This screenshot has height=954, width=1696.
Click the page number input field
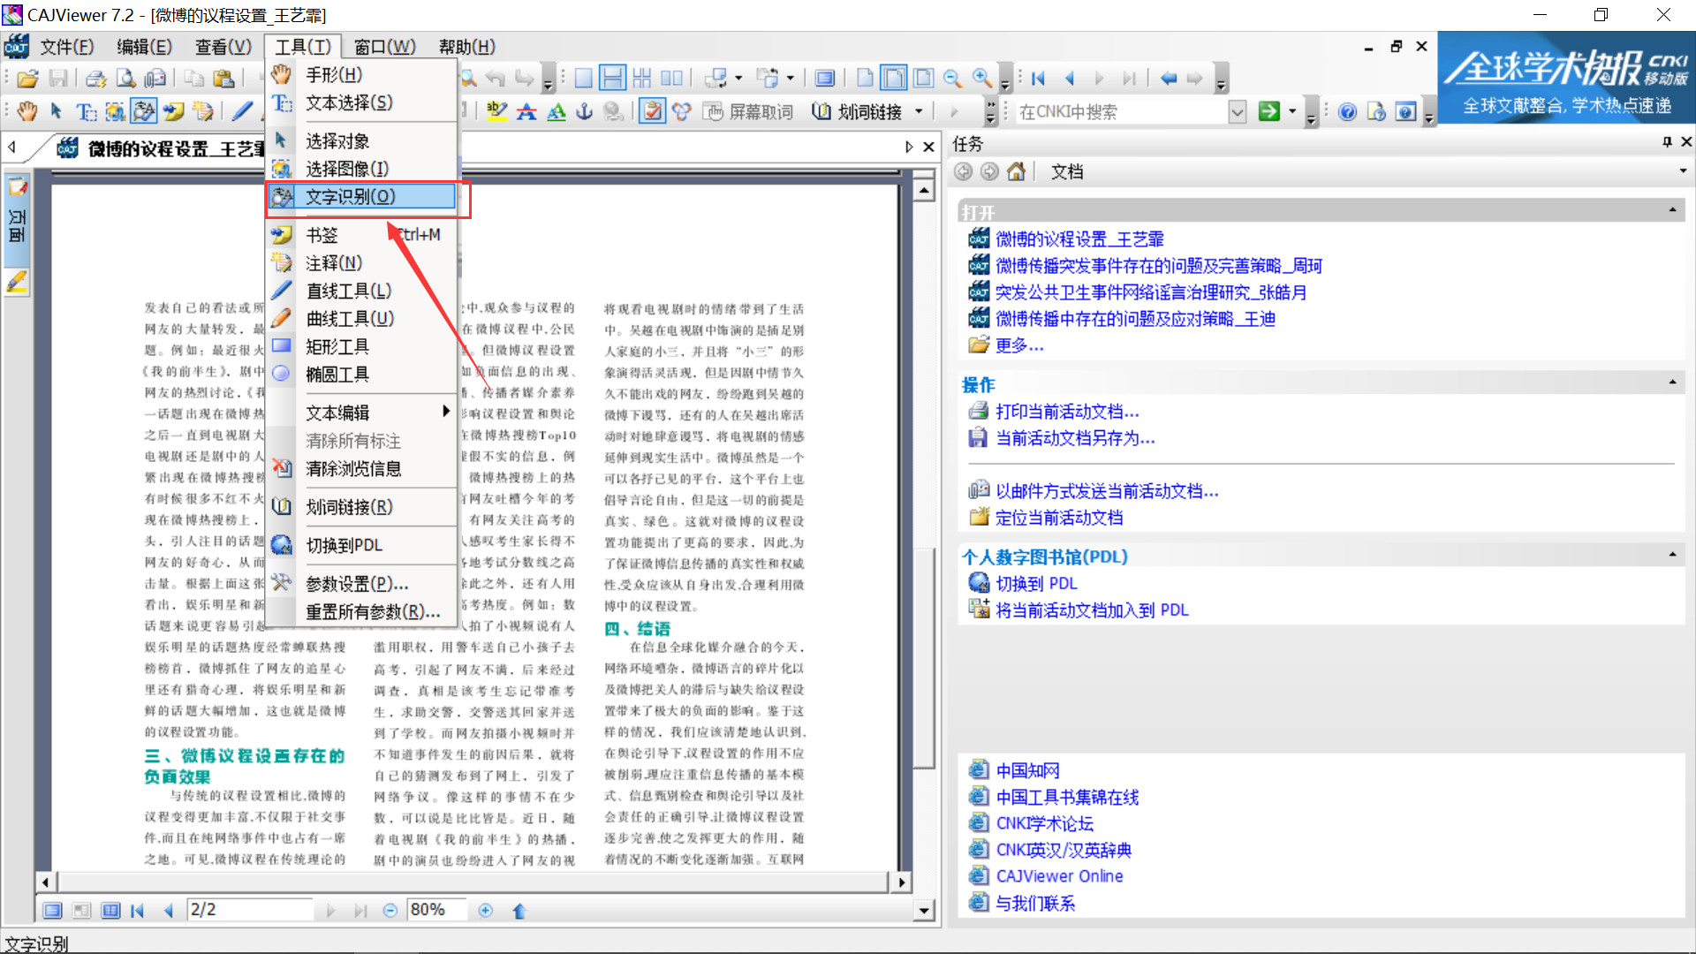point(250,909)
